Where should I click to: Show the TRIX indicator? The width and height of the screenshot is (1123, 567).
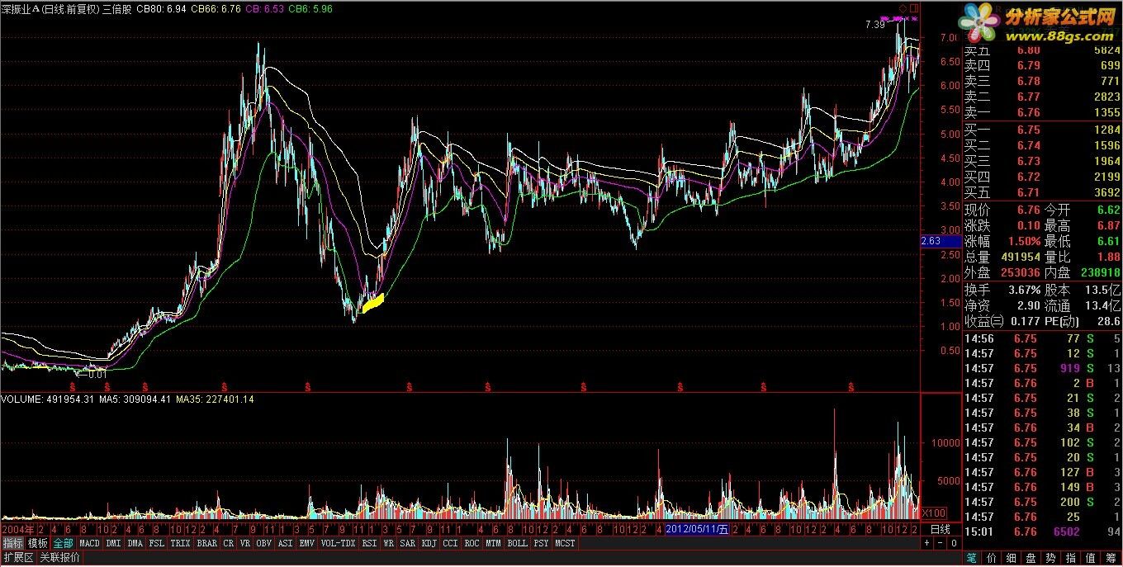click(x=180, y=543)
